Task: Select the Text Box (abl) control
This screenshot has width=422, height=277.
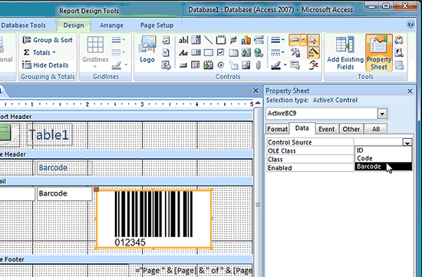Action: pyautogui.click(x=183, y=40)
